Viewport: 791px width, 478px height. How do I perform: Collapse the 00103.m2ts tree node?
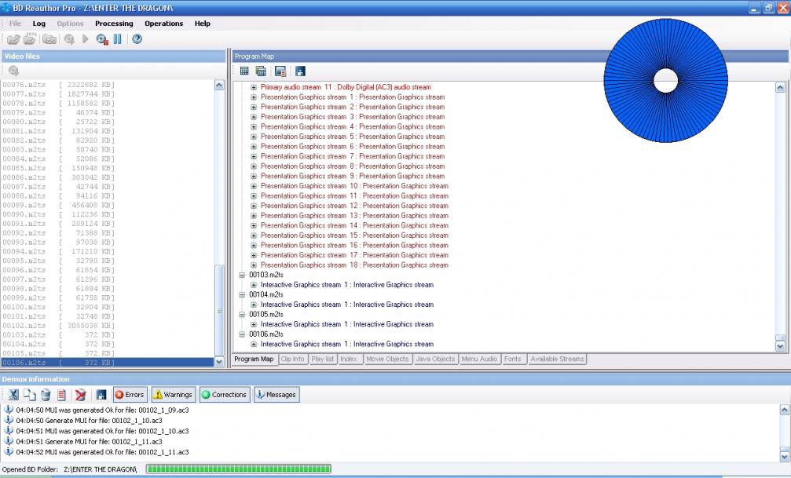pyautogui.click(x=242, y=275)
